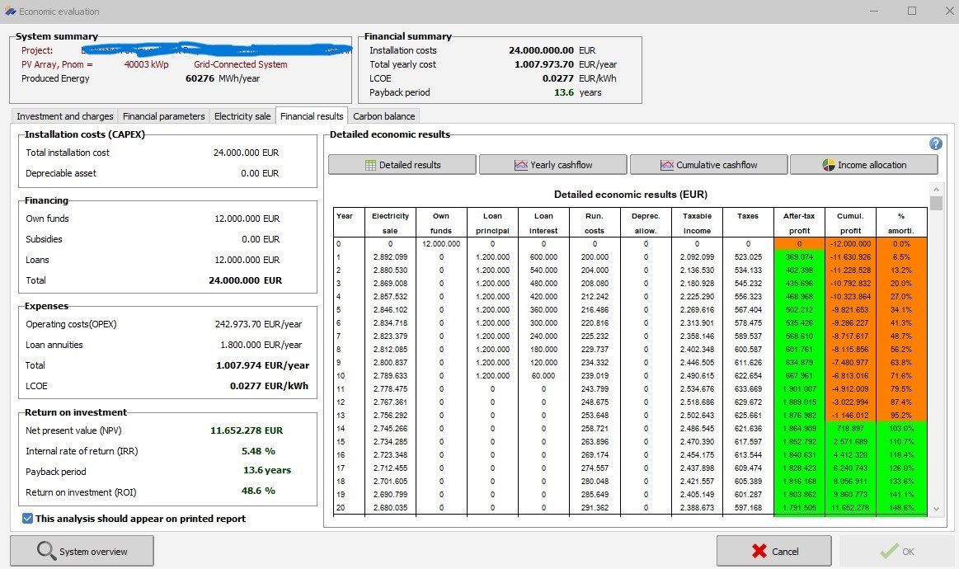Click the blue help question mark icon
The height and width of the screenshot is (569, 959).
(935, 143)
